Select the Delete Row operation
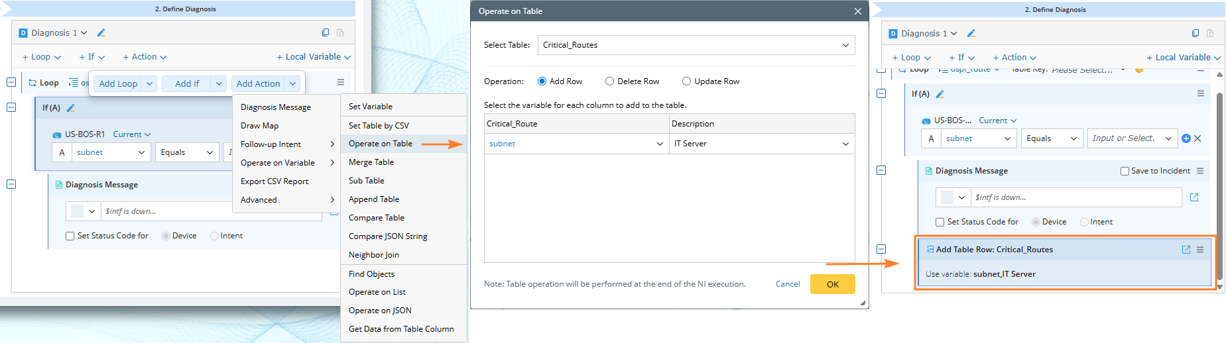 pyautogui.click(x=609, y=81)
